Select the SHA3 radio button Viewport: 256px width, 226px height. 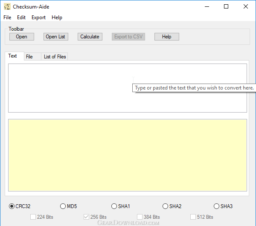click(x=223, y=206)
